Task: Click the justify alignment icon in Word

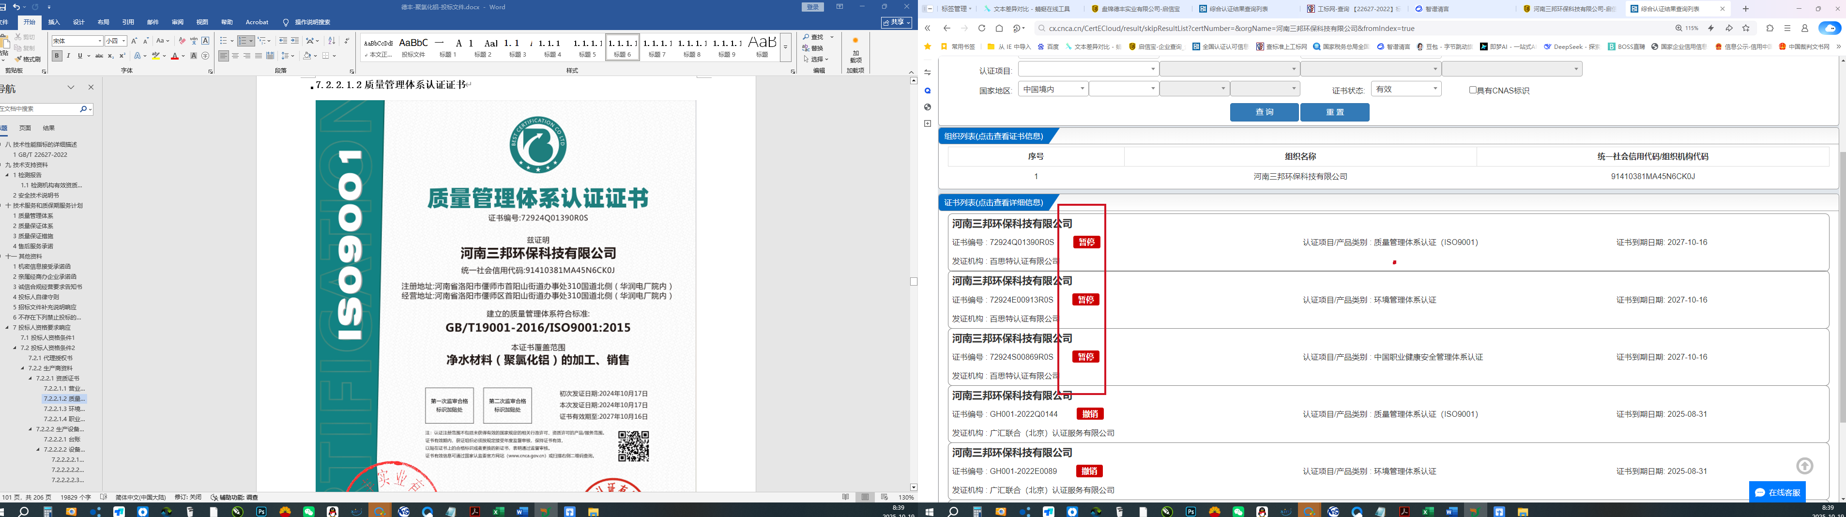Action: point(259,56)
